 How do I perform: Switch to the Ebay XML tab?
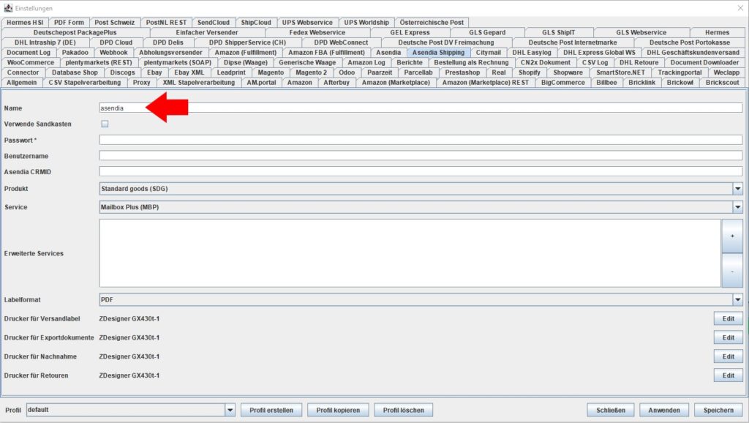click(189, 72)
